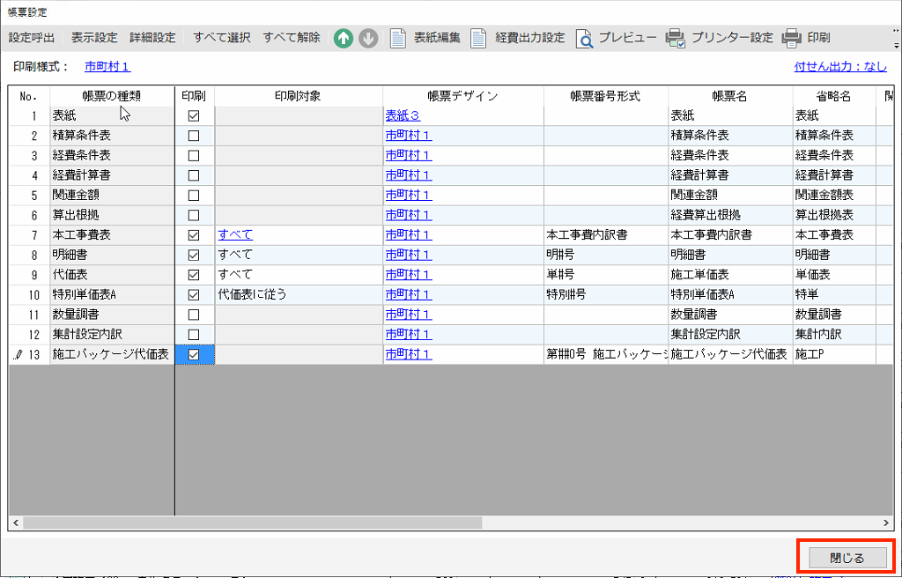The image size is (902, 578).
Task: Select the 経費算出根拠 name cell
Action: (x=730, y=215)
